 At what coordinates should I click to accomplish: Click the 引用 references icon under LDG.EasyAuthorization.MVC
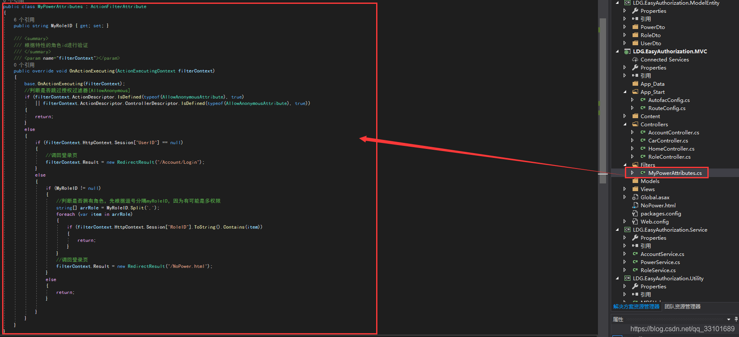(635, 76)
